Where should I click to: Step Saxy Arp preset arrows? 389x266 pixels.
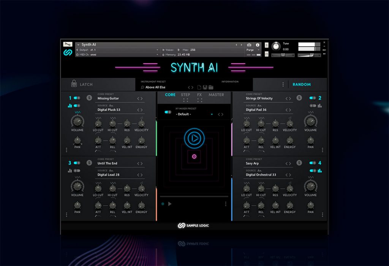[x=288, y=163]
